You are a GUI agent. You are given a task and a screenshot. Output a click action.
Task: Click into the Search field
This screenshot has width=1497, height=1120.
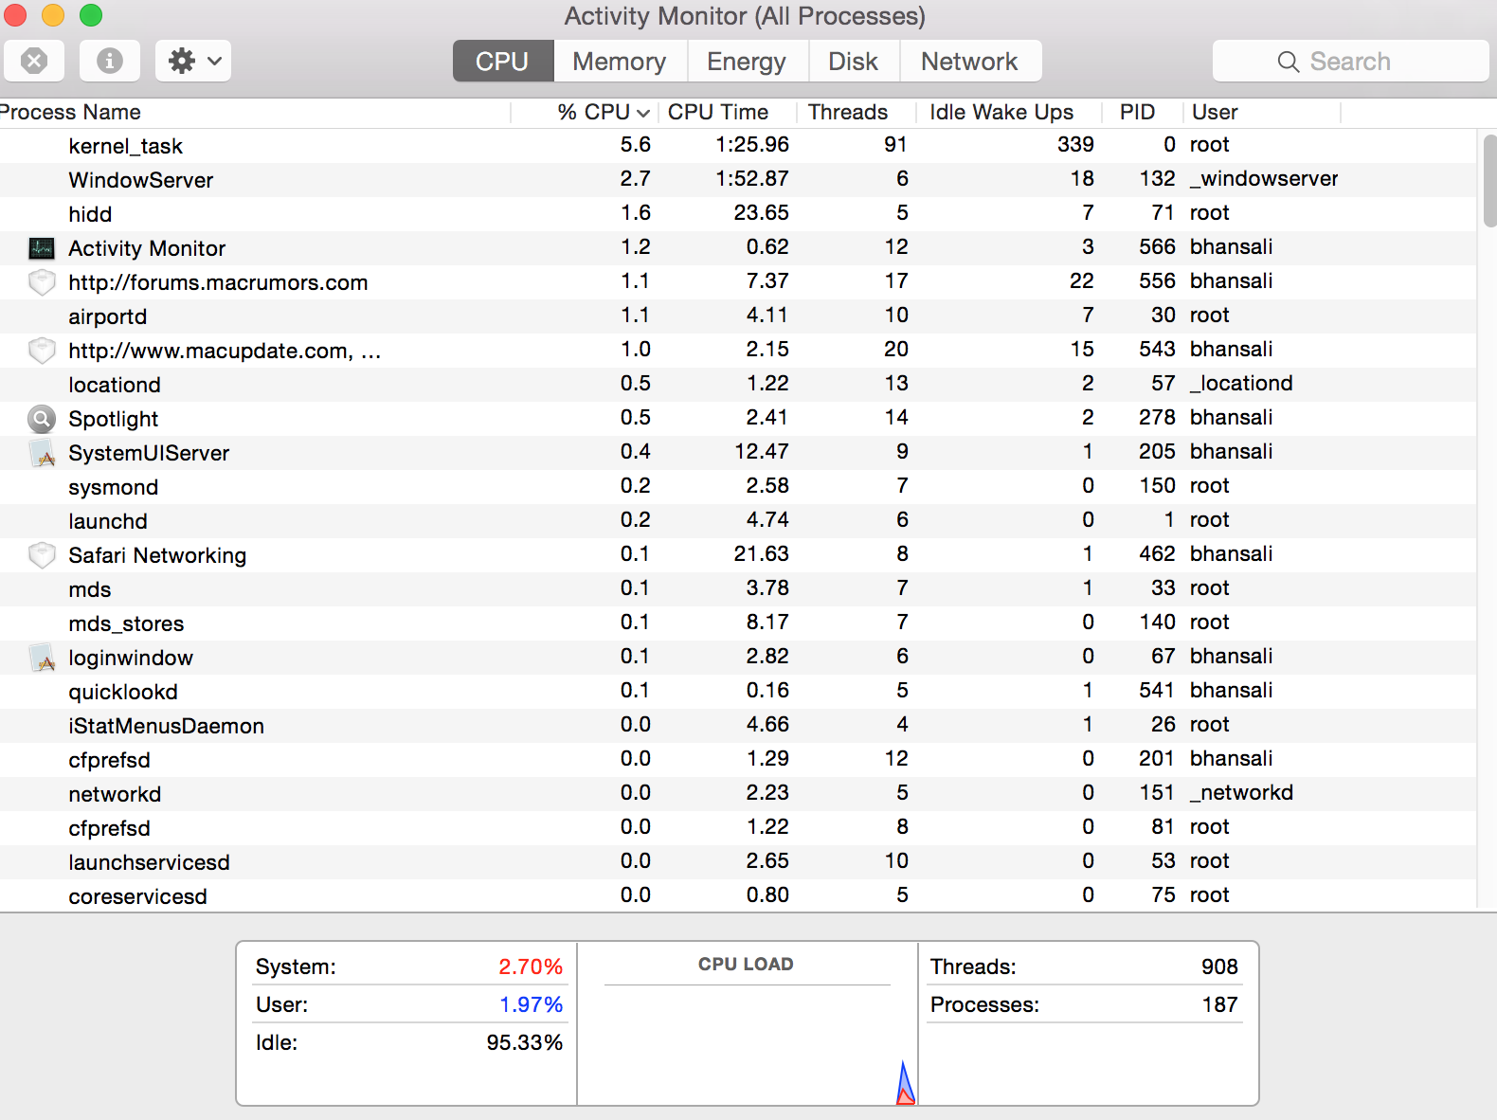pyautogui.click(x=1351, y=61)
